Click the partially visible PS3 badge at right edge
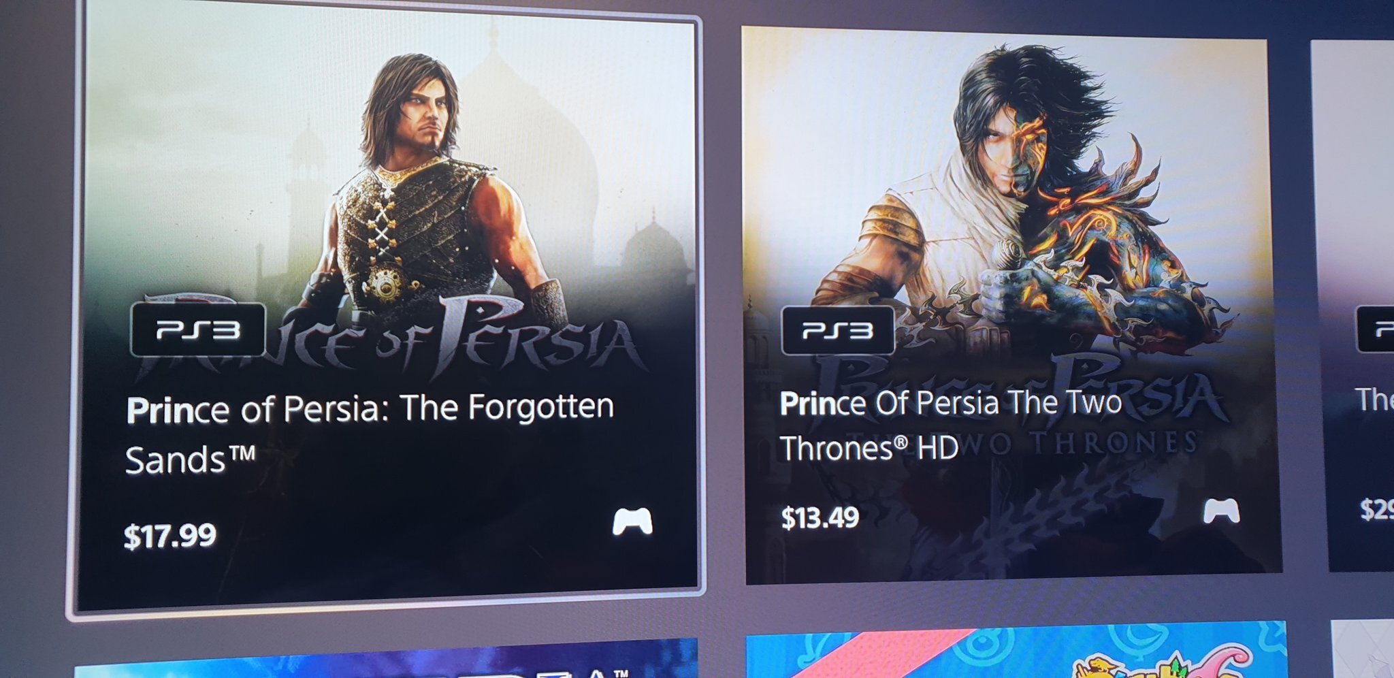Viewport: 1394px width, 678px height. click(1376, 329)
